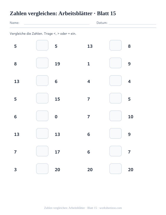Click the answer box between 6 and 9
The height and width of the screenshot is (215, 166).
[x=115, y=133]
